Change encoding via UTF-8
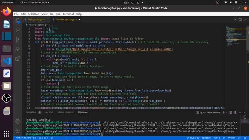This screenshot has height=140, width=249. (x=217, y=138)
